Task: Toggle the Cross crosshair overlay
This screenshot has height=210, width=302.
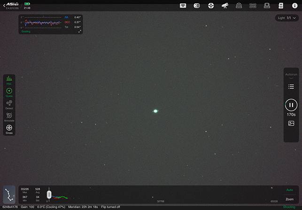Action: point(9,129)
